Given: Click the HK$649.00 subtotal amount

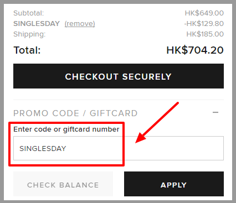Looking at the screenshot, I should (204, 13).
